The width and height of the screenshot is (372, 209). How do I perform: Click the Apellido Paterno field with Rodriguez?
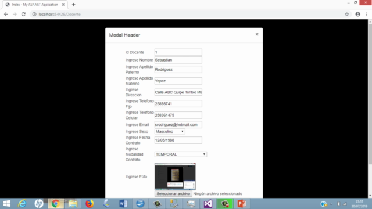(178, 70)
